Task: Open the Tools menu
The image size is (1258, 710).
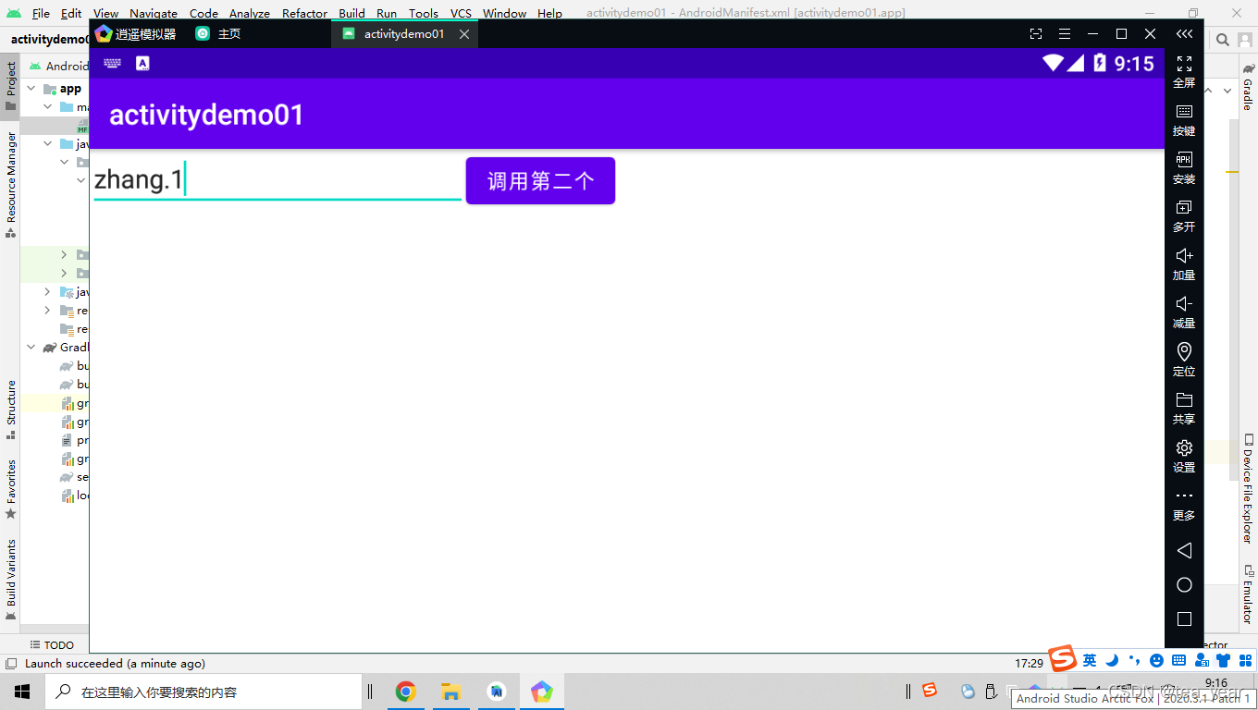Action: click(424, 13)
